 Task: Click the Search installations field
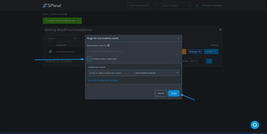pos(62,39)
